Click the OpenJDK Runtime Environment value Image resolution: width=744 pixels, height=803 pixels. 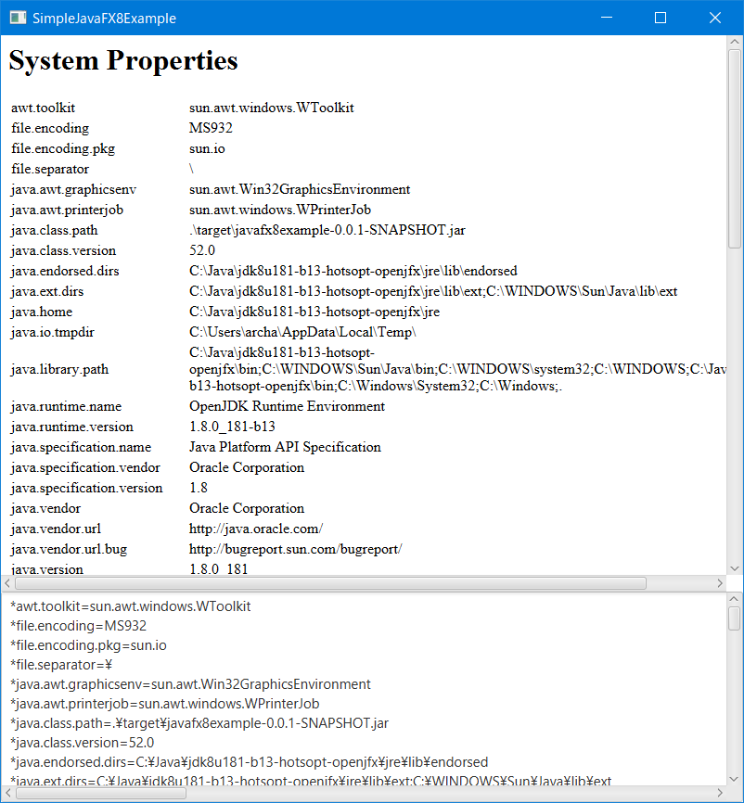click(x=287, y=406)
